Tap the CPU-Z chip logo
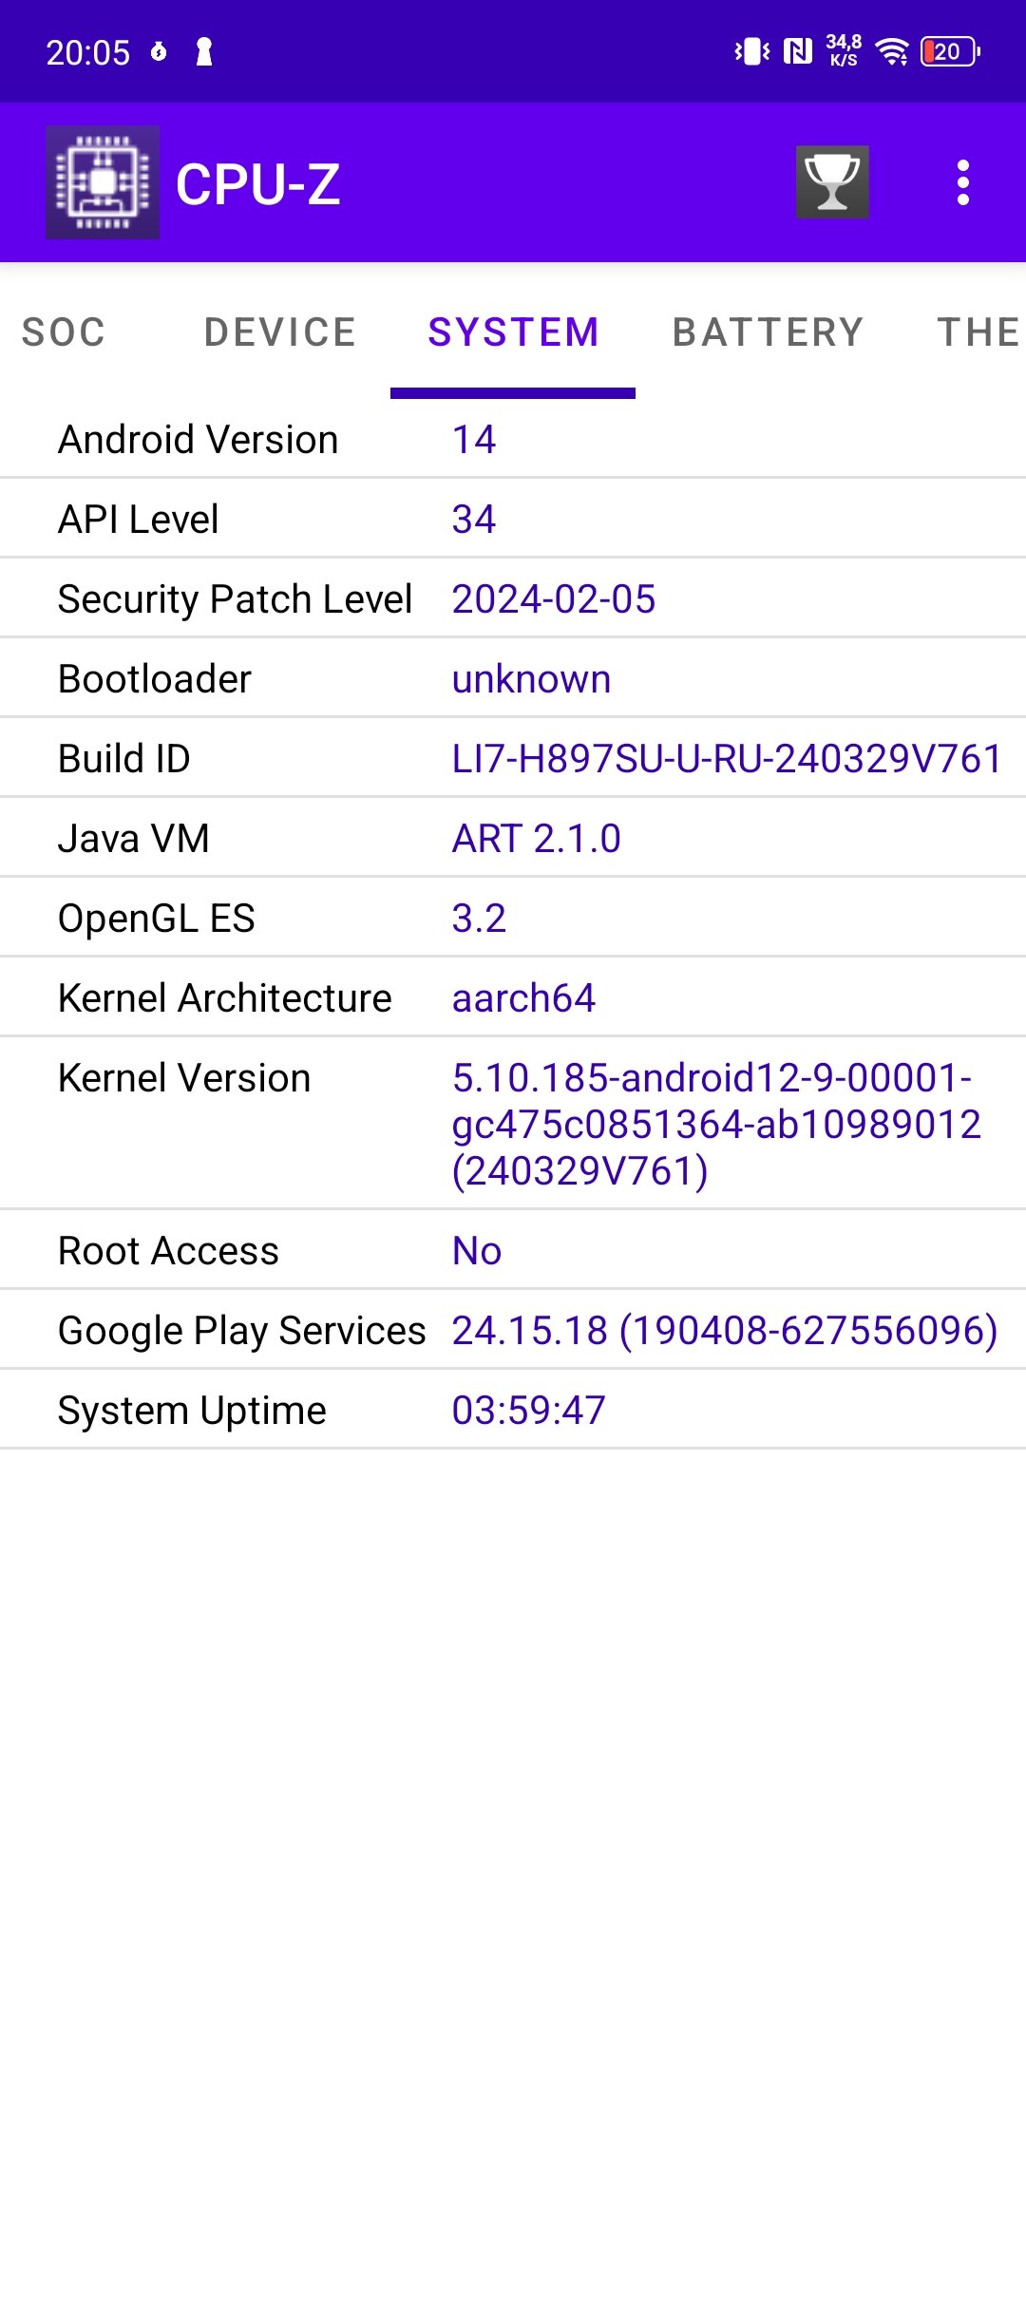 point(103,182)
